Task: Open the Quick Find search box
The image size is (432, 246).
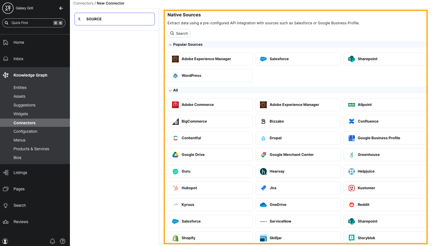Action: tap(34, 23)
